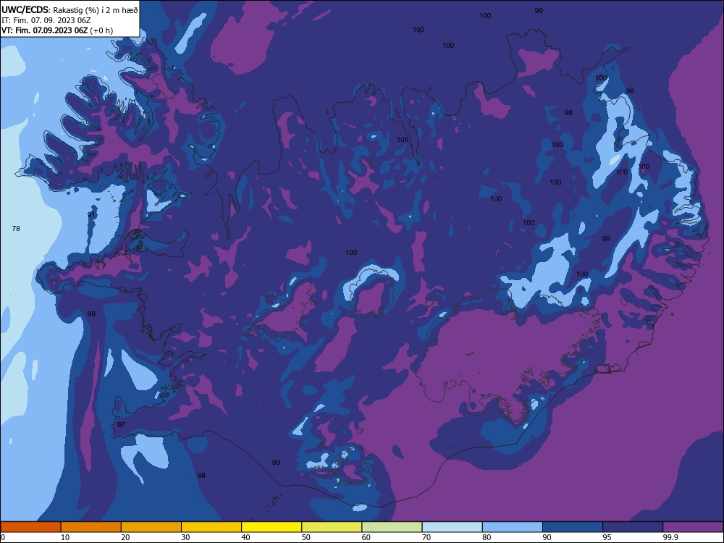This screenshot has height=543, width=724.
Task: Click the '78' humidity value on the map
Action: 16,229
